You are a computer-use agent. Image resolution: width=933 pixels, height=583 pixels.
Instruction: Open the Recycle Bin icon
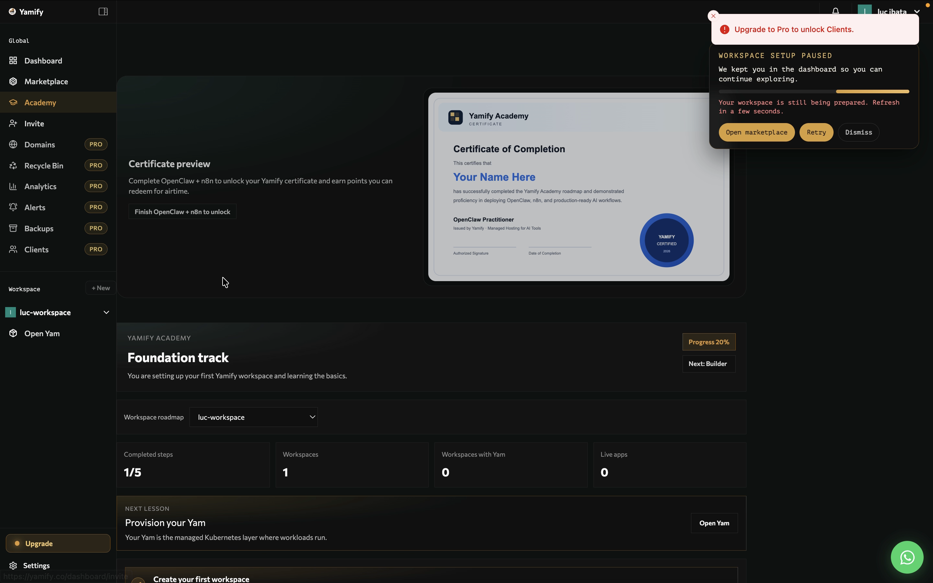(x=13, y=166)
